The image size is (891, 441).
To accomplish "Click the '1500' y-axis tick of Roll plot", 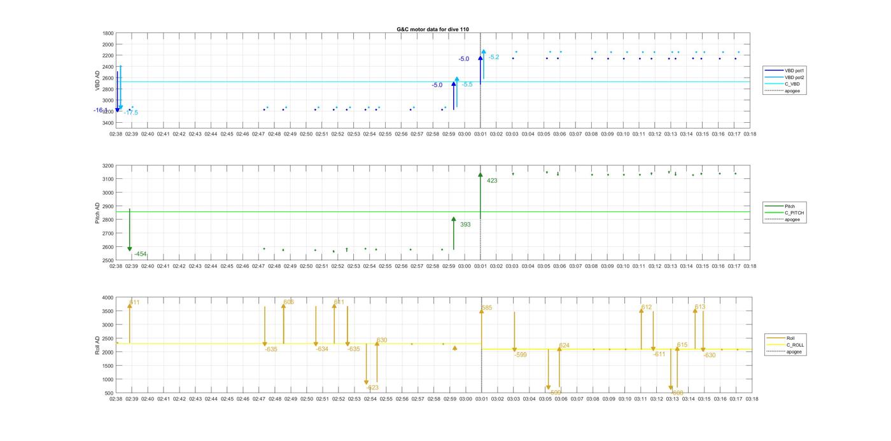I will pyautogui.click(x=108, y=365).
